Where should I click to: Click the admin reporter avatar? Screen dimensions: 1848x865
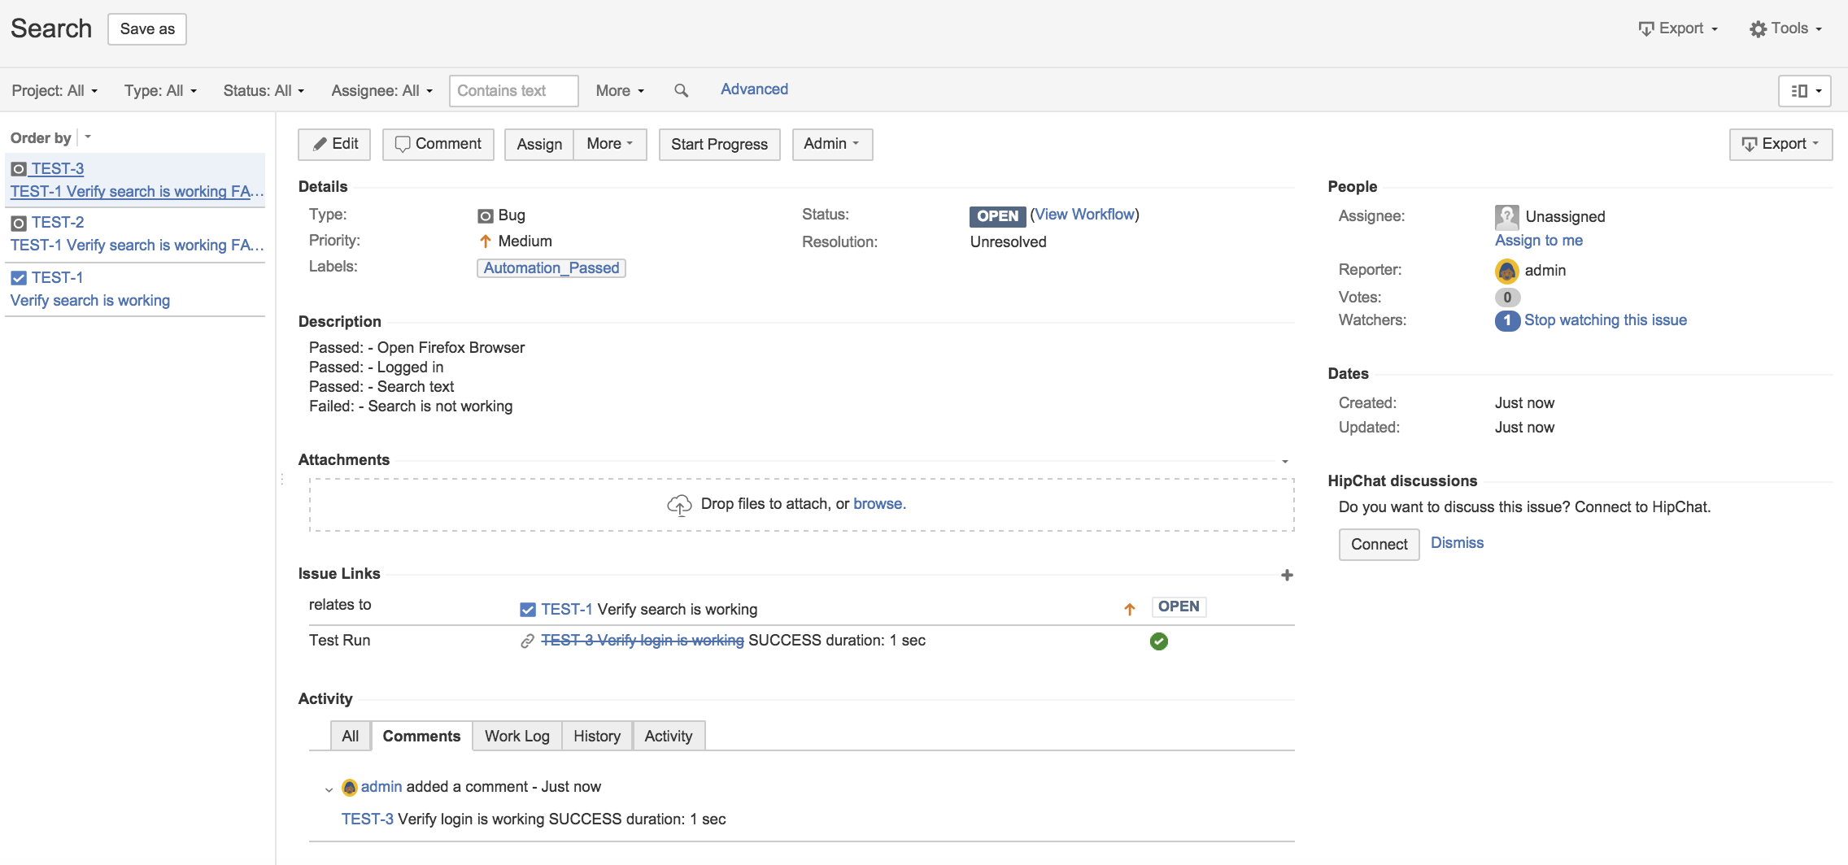click(x=1507, y=271)
